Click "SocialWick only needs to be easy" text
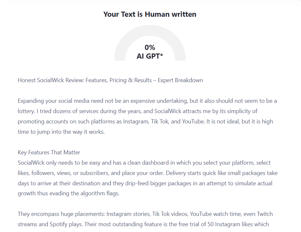Viewport: 301px width, 232px height. (x=56, y=163)
